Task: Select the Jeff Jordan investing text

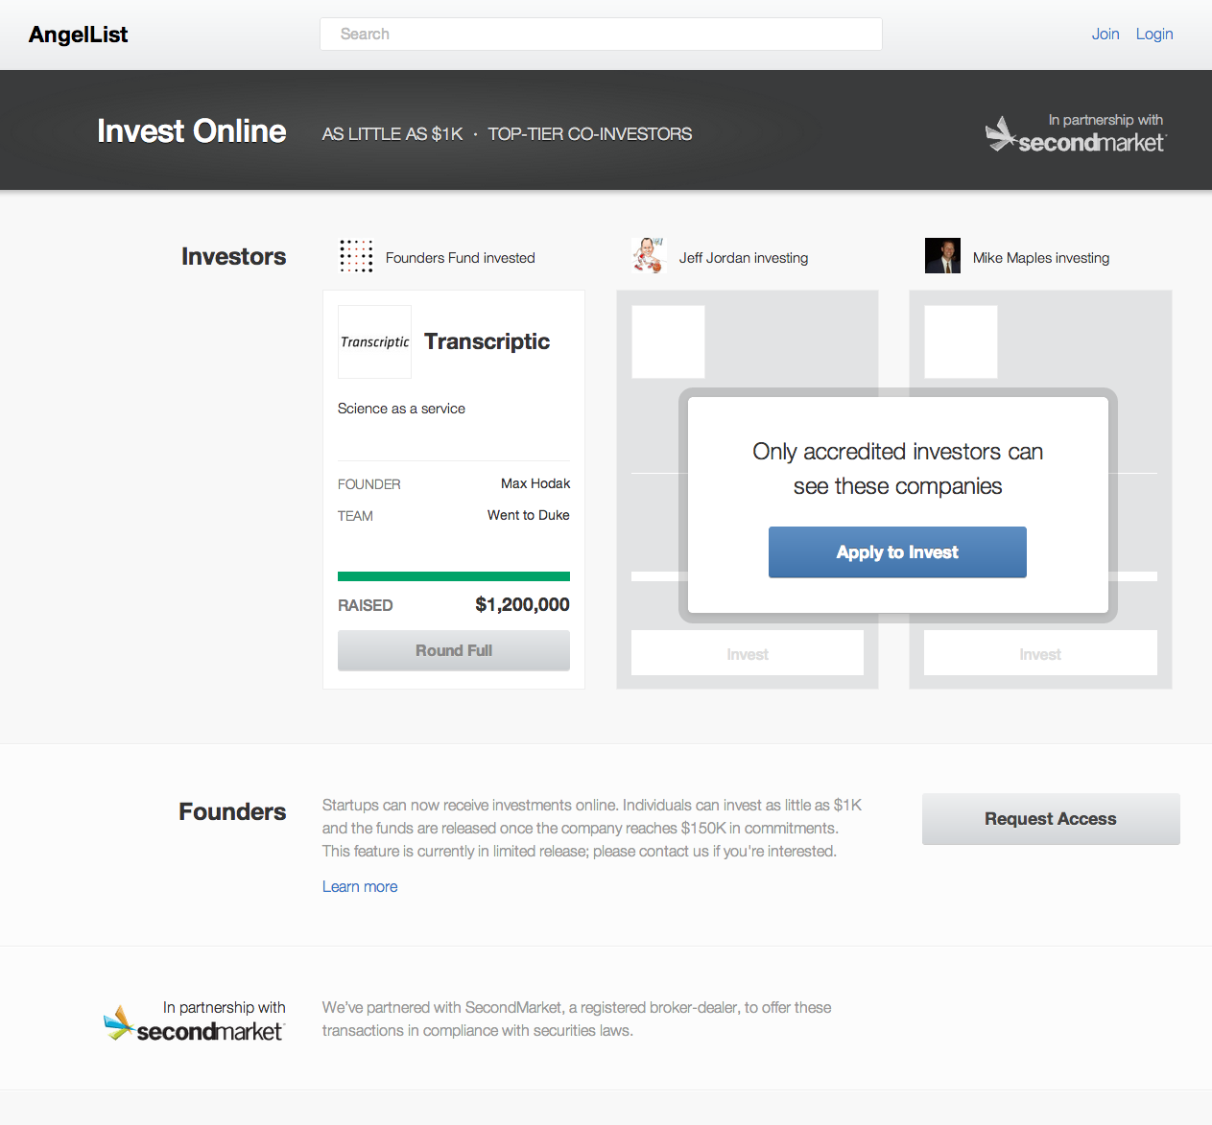Action: (x=744, y=258)
